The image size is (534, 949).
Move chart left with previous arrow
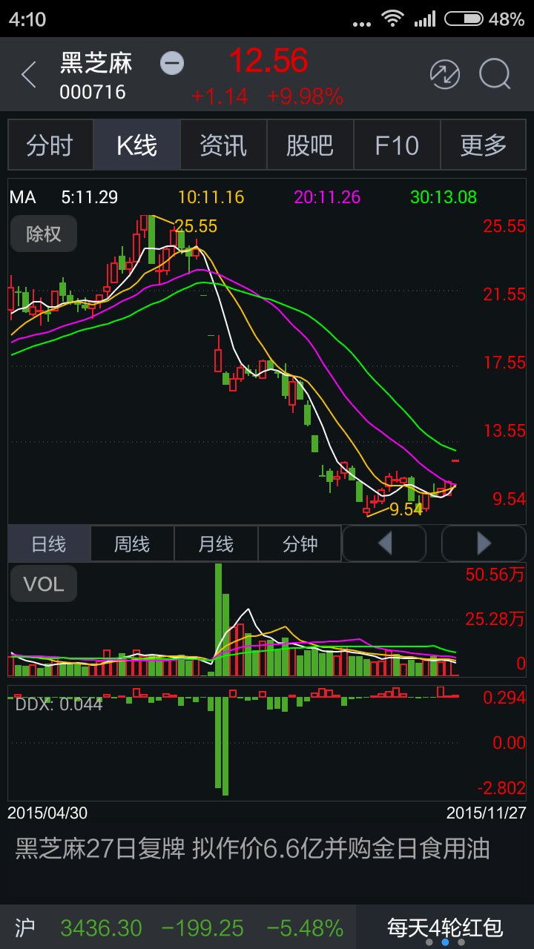(x=384, y=544)
